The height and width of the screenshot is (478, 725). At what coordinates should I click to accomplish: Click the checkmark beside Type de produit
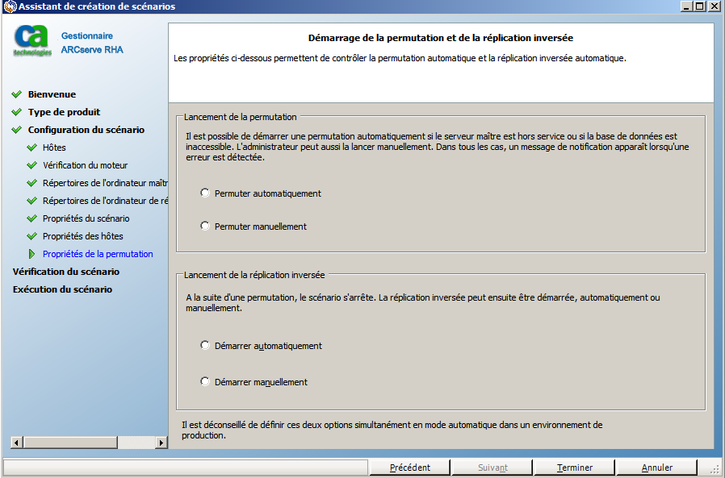tap(17, 112)
